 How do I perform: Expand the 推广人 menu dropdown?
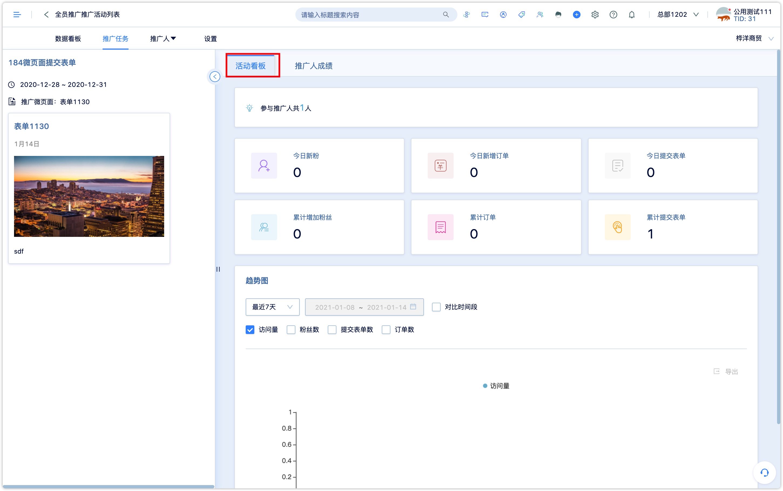click(x=163, y=39)
